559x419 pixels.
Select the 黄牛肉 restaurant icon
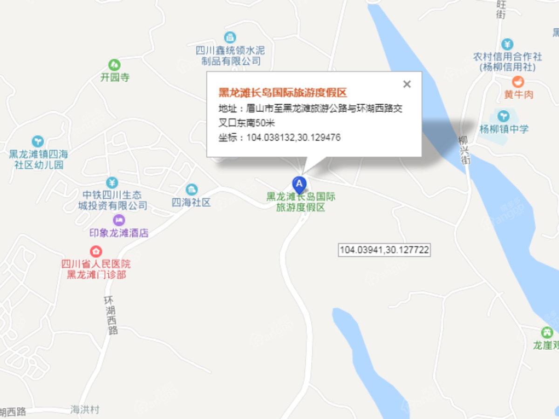pos(518,82)
